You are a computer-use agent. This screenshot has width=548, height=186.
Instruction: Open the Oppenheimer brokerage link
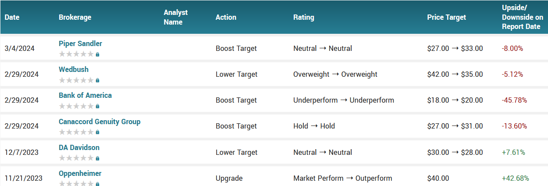(x=80, y=173)
